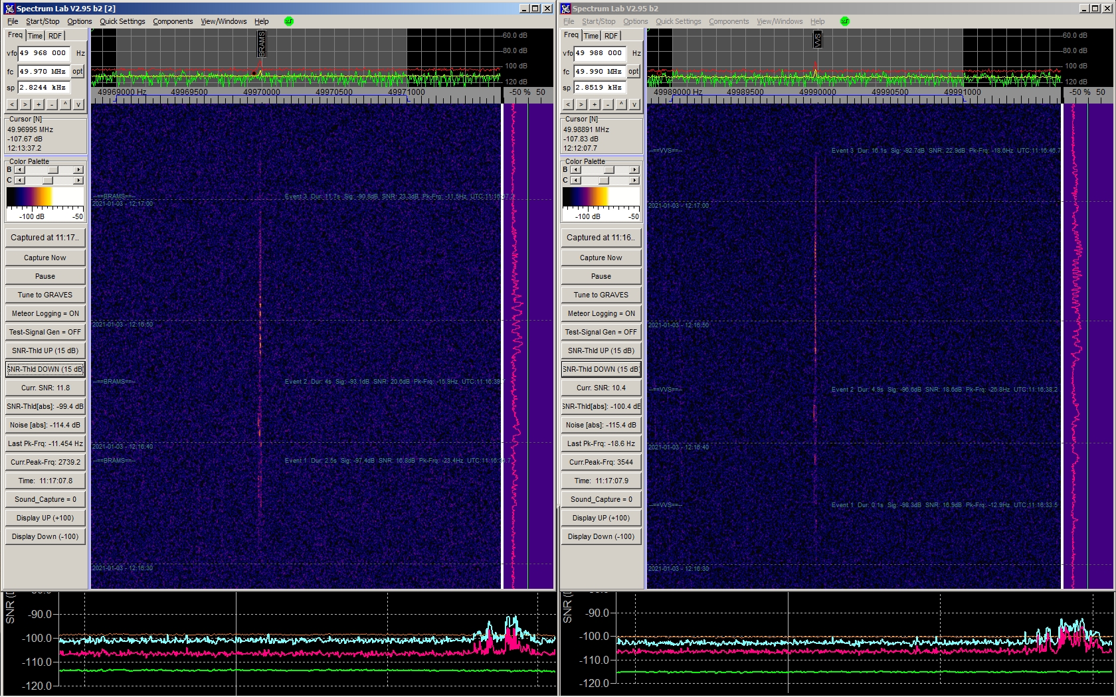Click the B slider left arrow in 49.970 MHz window
The width and height of the screenshot is (1116, 697).
(20, 170)
